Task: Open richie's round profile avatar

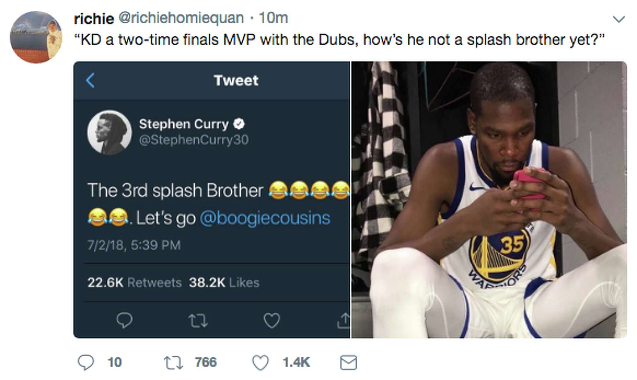Action: click(36, 37)
